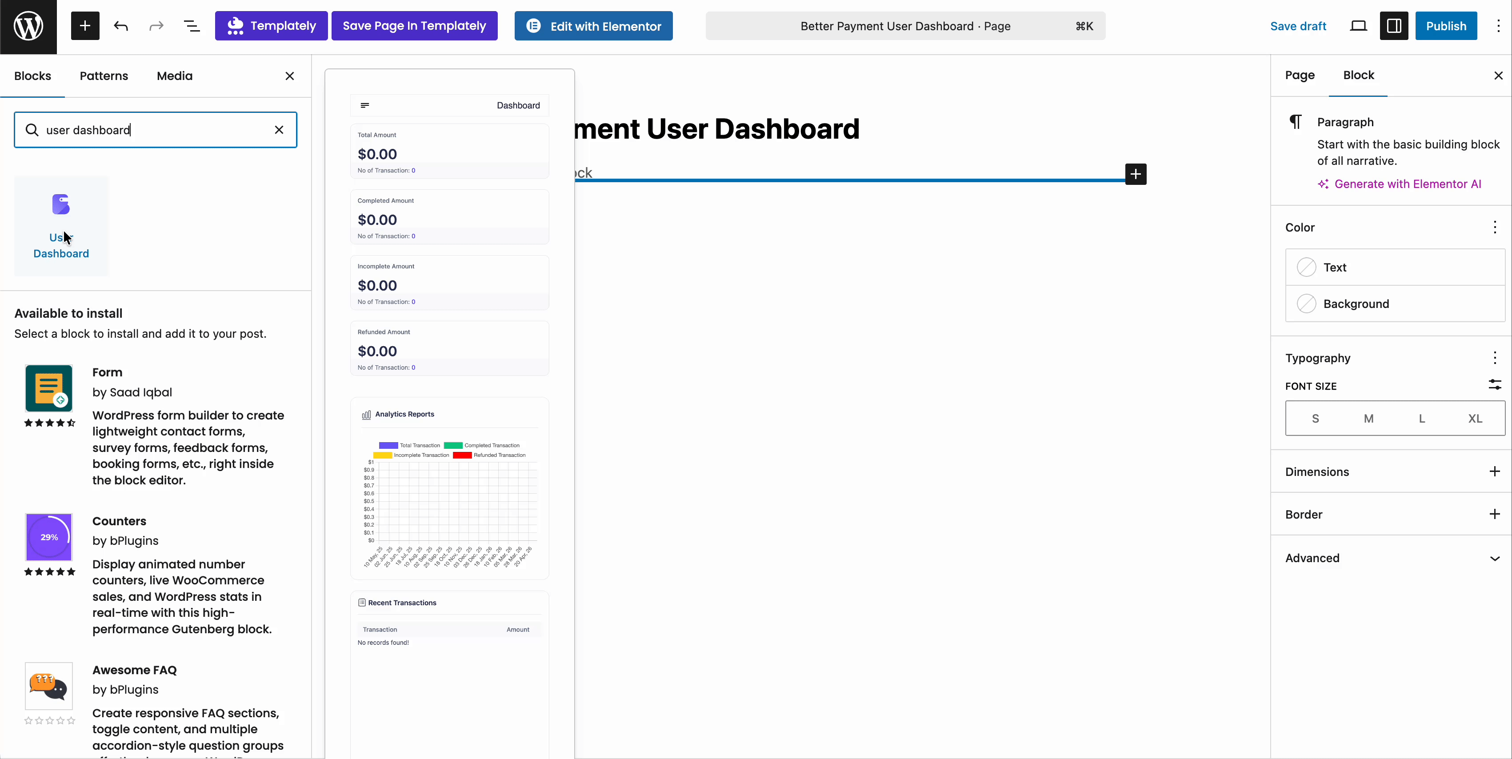Screen dimensions: 1512x759
Task: Open the Text color picker
Action: [x=1395, y=267]
